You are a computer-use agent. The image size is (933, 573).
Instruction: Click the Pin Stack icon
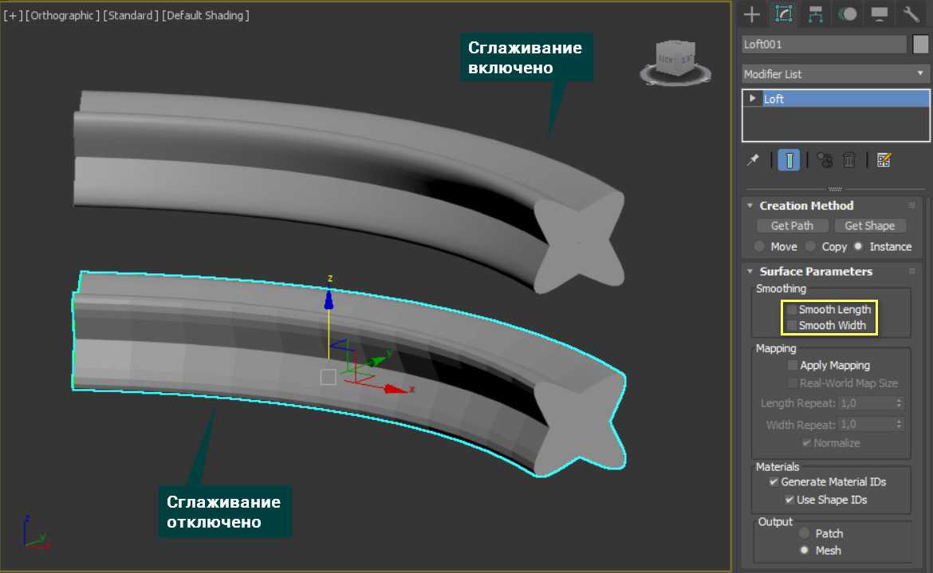(753, 160)
